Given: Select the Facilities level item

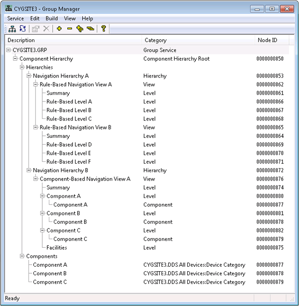Looking at the screenshot, I should [x=57, y=248].
